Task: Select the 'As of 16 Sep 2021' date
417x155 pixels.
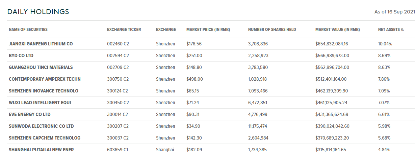Action: 395,12
